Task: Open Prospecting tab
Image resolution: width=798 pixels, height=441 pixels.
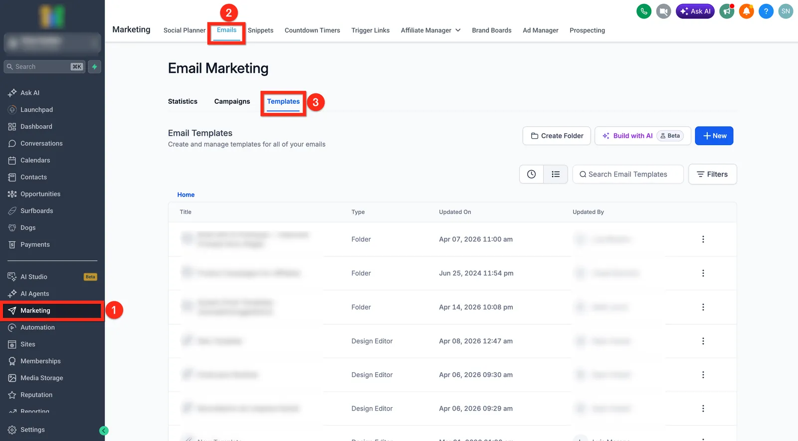Action: coord(587,30)
